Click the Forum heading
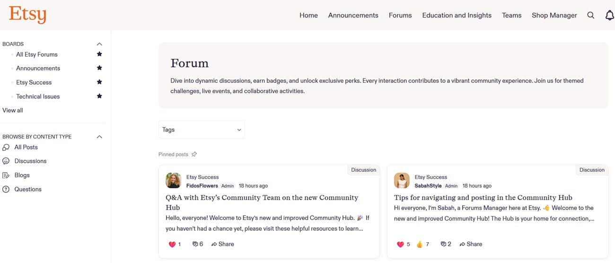Viewport: 615px width, 263px height. pos(190,63)
